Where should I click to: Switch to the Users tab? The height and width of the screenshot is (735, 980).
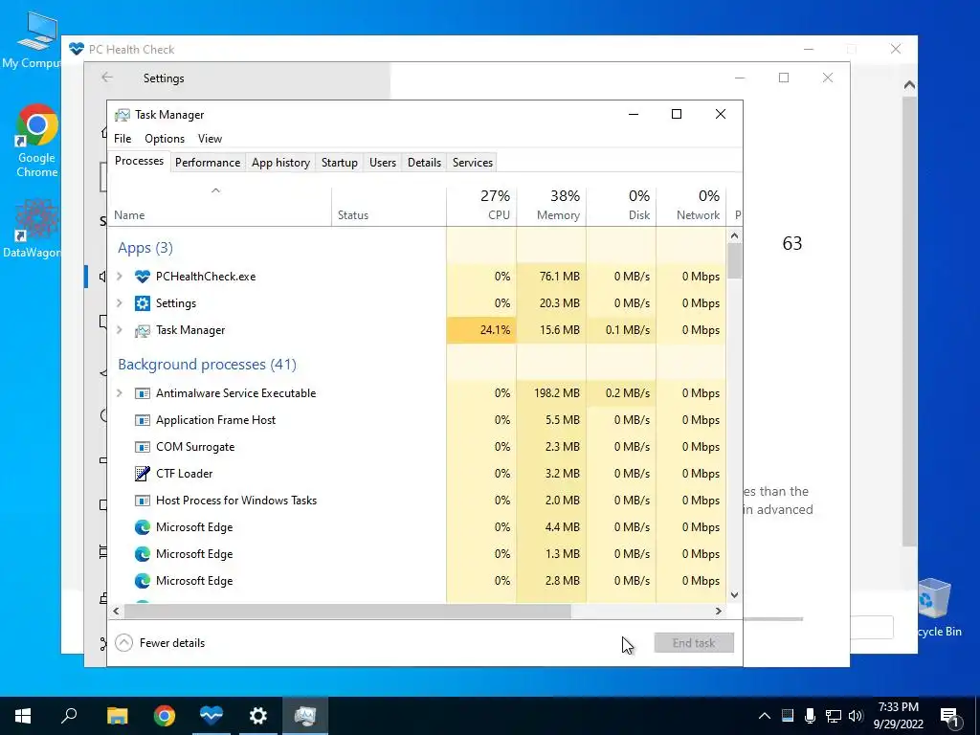pyautogui.click(x=383, y=163)
